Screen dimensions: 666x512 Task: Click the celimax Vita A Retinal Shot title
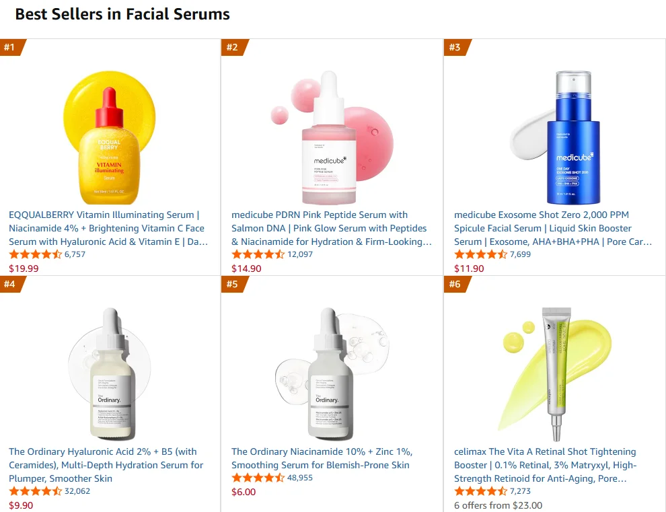point(546,465)
